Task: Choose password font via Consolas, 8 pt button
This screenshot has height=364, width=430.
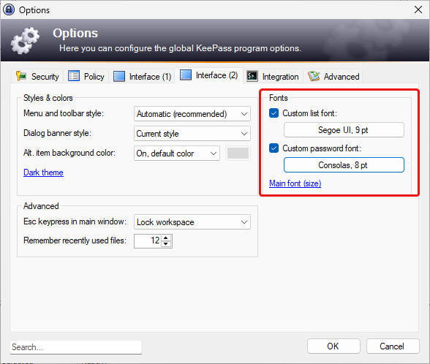Action: 344,164
